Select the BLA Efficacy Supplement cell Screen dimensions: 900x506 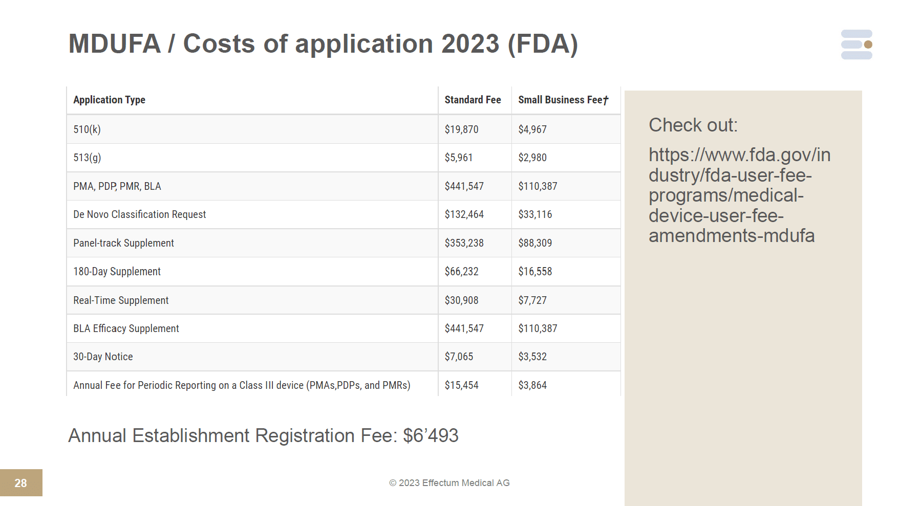126,328
